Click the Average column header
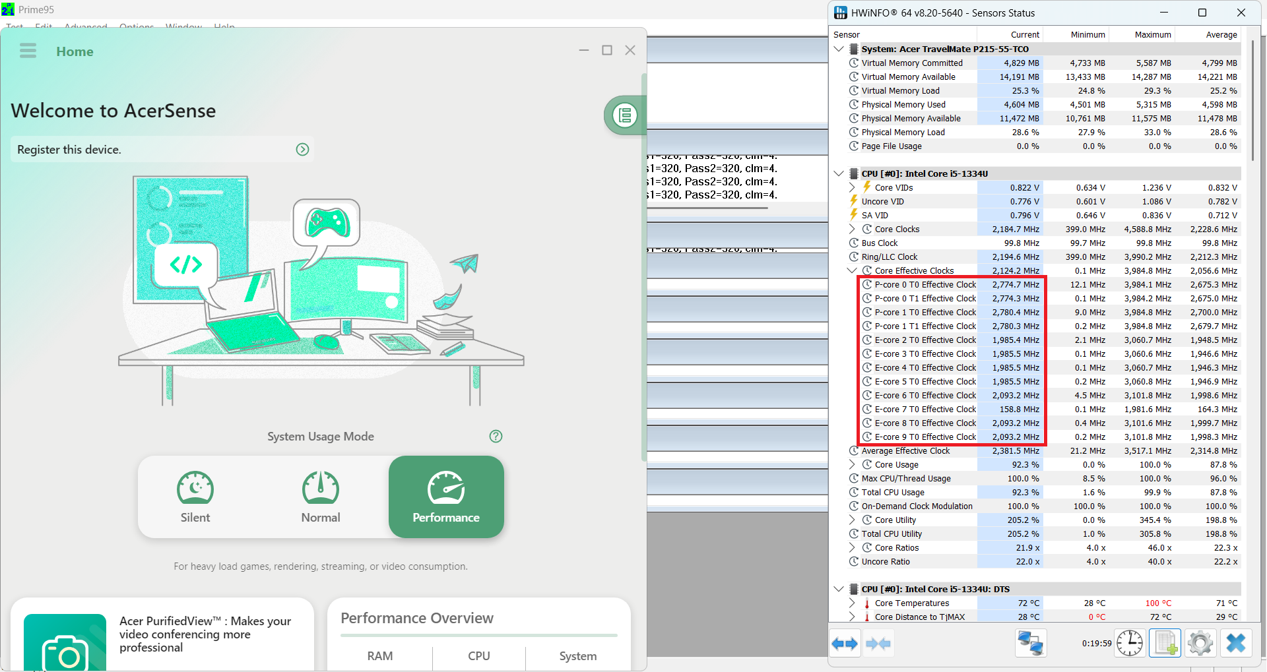The height and width of the screenshot is (672, 1267). 1208,35
